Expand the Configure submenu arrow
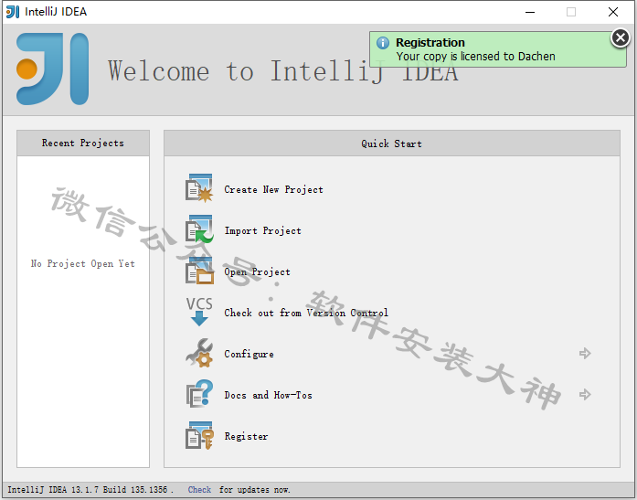The height and width of the screenshot is (500, 637). 585,354
